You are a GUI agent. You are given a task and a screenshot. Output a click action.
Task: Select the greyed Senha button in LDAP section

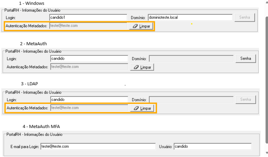(x=246, y=99)
